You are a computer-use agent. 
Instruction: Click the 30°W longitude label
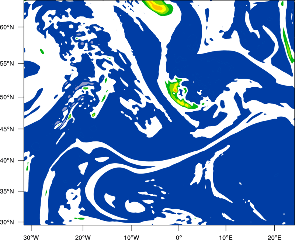tap(31, 237)
